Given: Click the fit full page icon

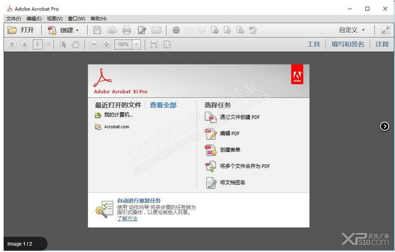Looking at the screenshot, I should pyautogui.click(x=167, y=44).
